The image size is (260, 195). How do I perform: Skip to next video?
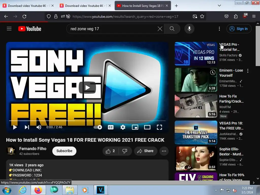point(27,127)
